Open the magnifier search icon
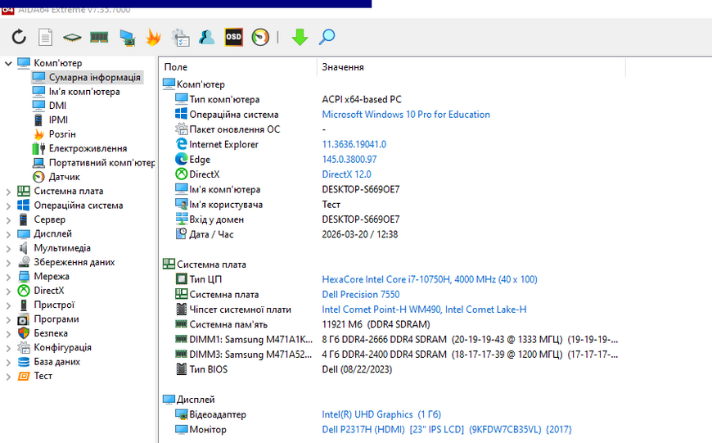This screenshot has height=443, width=712. [x=327, y=37]
